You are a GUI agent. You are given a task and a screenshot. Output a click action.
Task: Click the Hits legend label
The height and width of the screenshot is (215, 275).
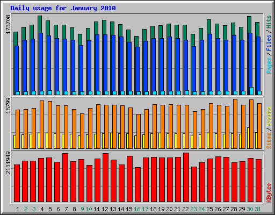tap(269, 22)
